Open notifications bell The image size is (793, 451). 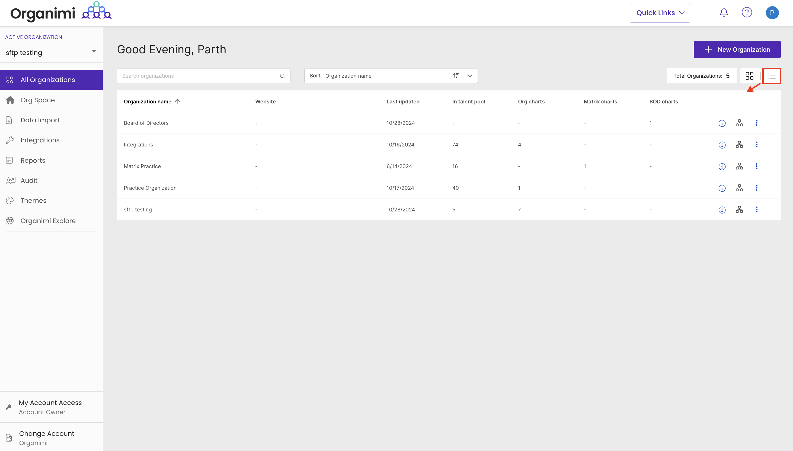pyautogui.click(x=724, y=12)
